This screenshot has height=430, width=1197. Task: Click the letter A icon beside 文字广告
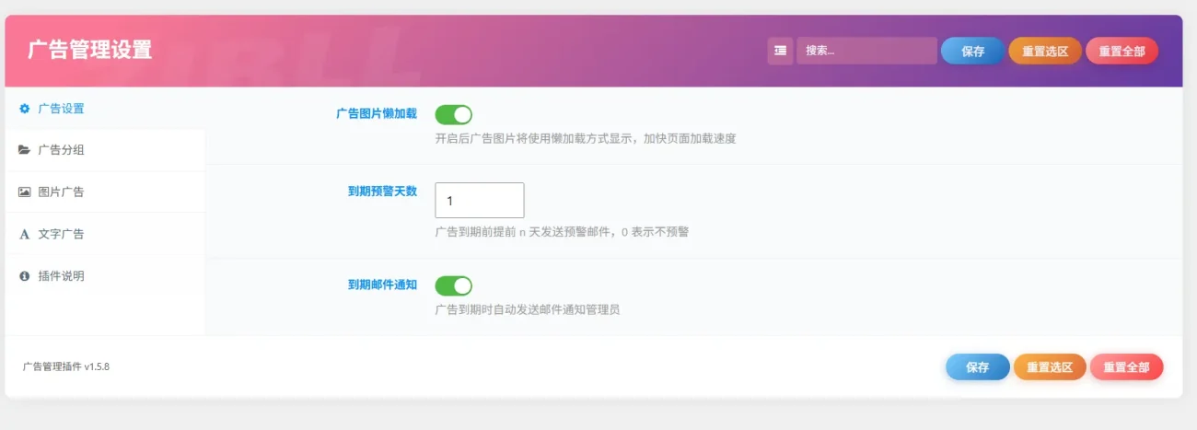(25, 235)
